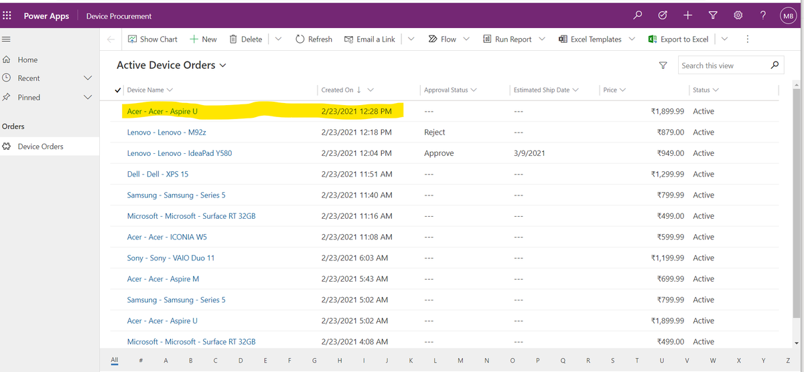
Task: Open the help question mark icon
Action: 763,15
